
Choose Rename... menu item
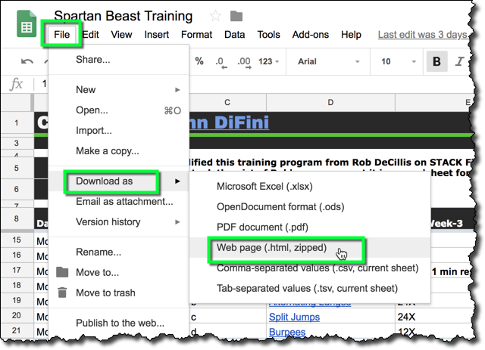pos(118,252)
